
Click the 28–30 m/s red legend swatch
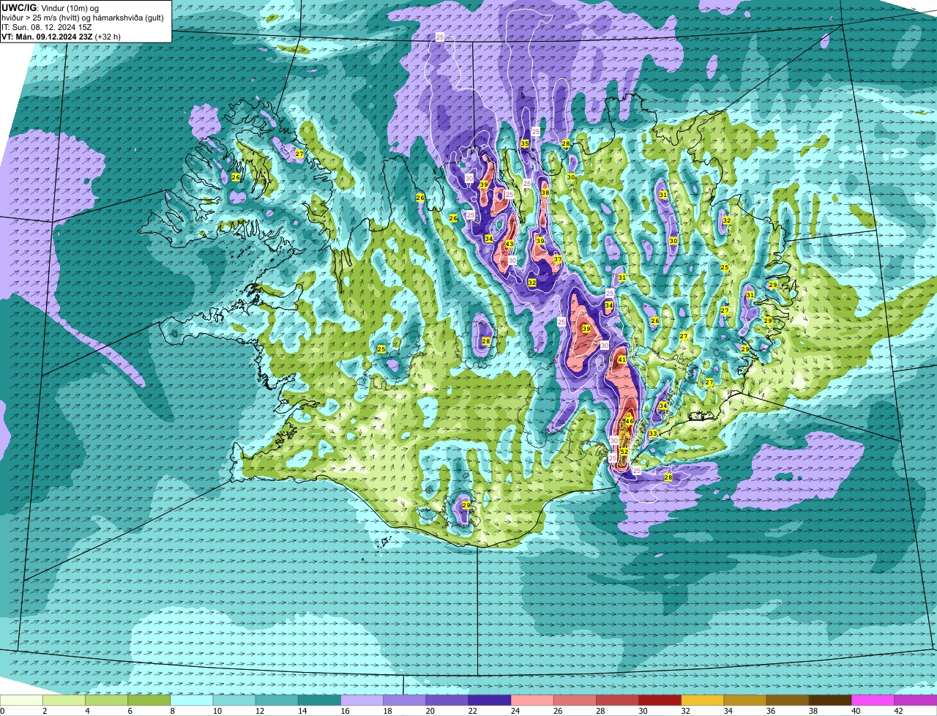(x=618, y=701)
